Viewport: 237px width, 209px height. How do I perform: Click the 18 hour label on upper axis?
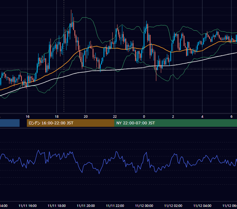56,117
